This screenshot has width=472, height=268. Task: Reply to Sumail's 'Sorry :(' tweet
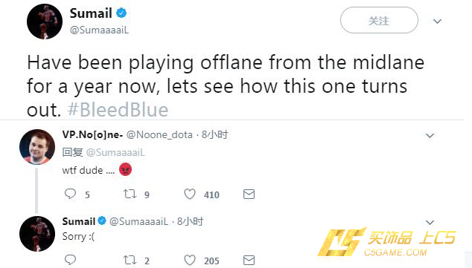(x=70, y=260)
